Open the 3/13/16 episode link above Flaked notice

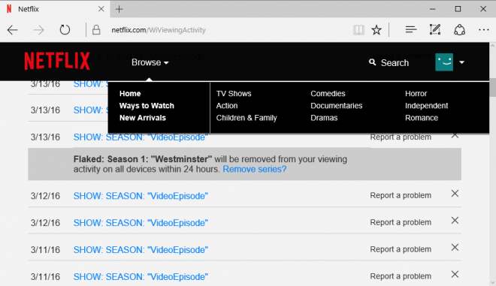pyautogui.click(x=141, y=137)
